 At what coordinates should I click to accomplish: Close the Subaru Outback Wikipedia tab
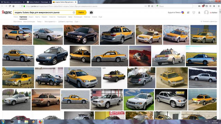[x=50, y=2]
